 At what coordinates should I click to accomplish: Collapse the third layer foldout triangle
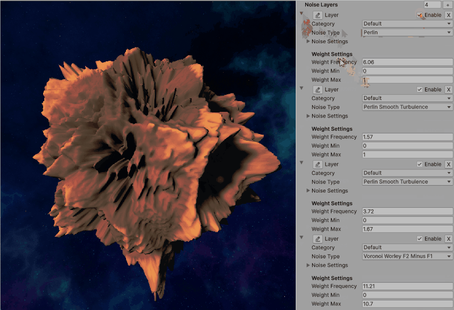pyautogui.click(x=301, y=162)
